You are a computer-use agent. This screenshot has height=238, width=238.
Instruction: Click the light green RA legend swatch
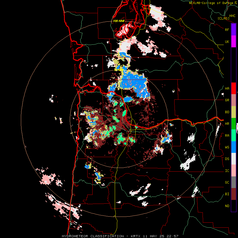tap(234, 135)
